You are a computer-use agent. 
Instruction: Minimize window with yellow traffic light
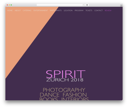point(9,5)
